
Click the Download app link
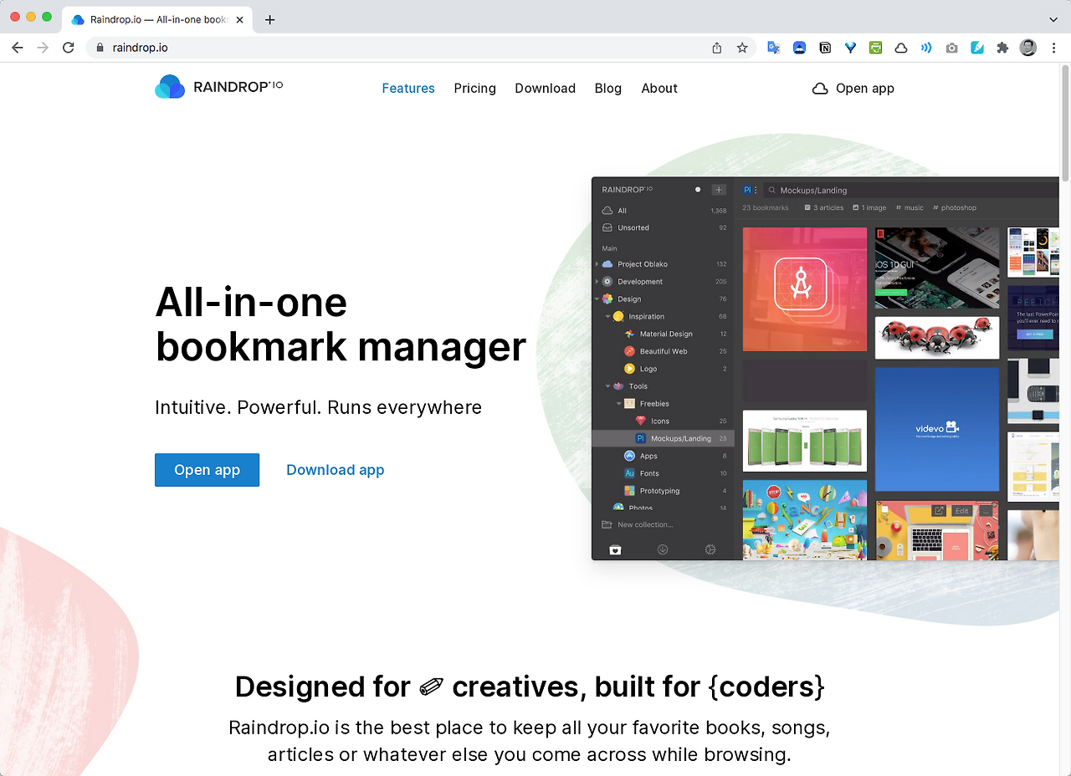click(336, 470)
